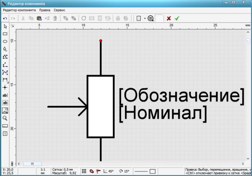Activate the polygon shape tool

(x=5, y=57)
